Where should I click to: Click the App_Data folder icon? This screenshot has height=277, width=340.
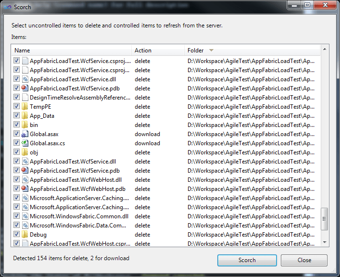click(x=25, y=116)
